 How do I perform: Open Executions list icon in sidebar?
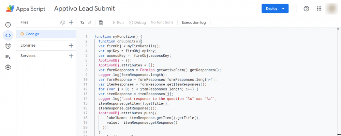click(8, 57)
